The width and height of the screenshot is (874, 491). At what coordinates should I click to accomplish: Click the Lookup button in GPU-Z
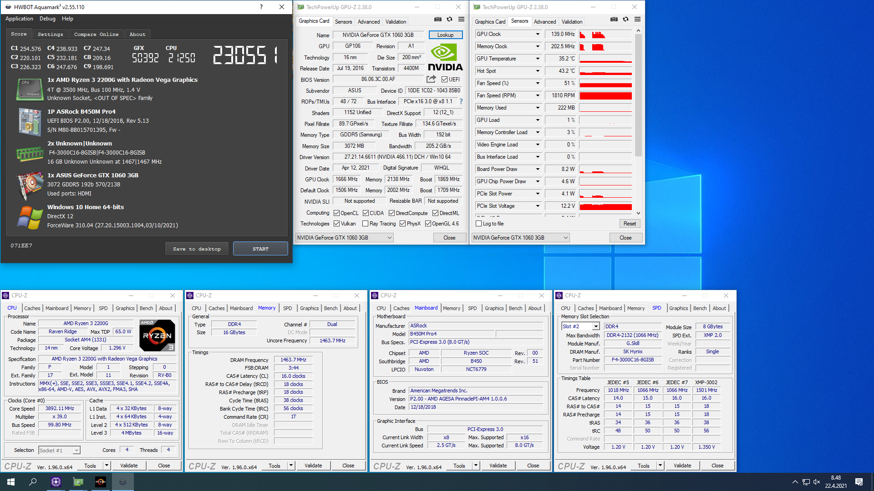pos(445,35)
